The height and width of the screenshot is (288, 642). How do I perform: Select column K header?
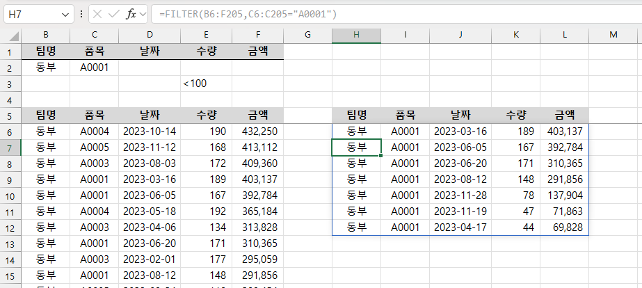(x=515, y=35)
